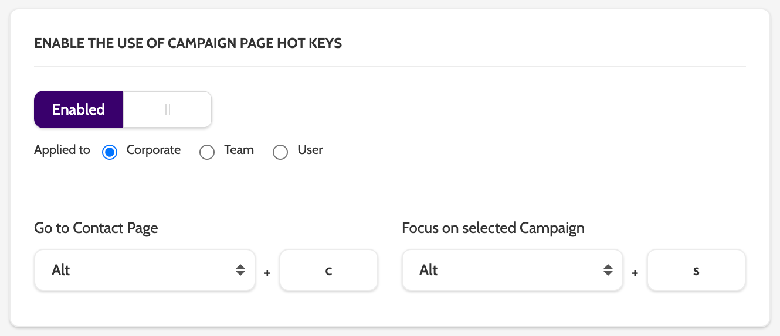The height and width of the screenshot is (336, 780).
Task: Click the Contact Page hot key field 'c'
Action: point(328,270)
